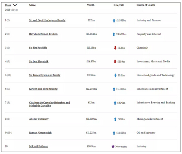
Task: Click the Source of wealth column header
Action: coord(146,5)
